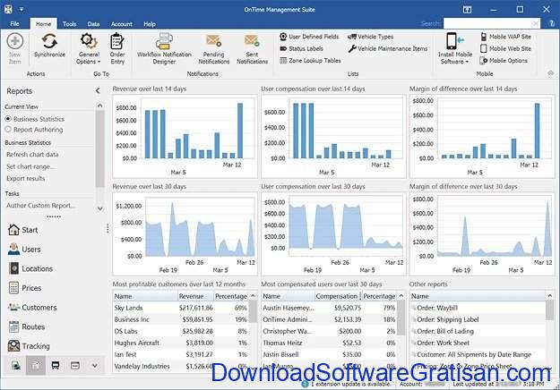Screen dimensions: 560x390
Task: Open the Order: Waybill report
Action: 436,308
